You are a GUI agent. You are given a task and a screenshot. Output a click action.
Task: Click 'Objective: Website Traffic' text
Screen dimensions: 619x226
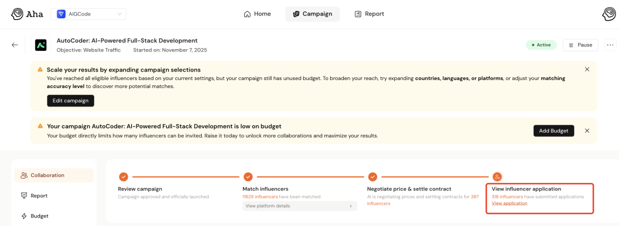89,50
